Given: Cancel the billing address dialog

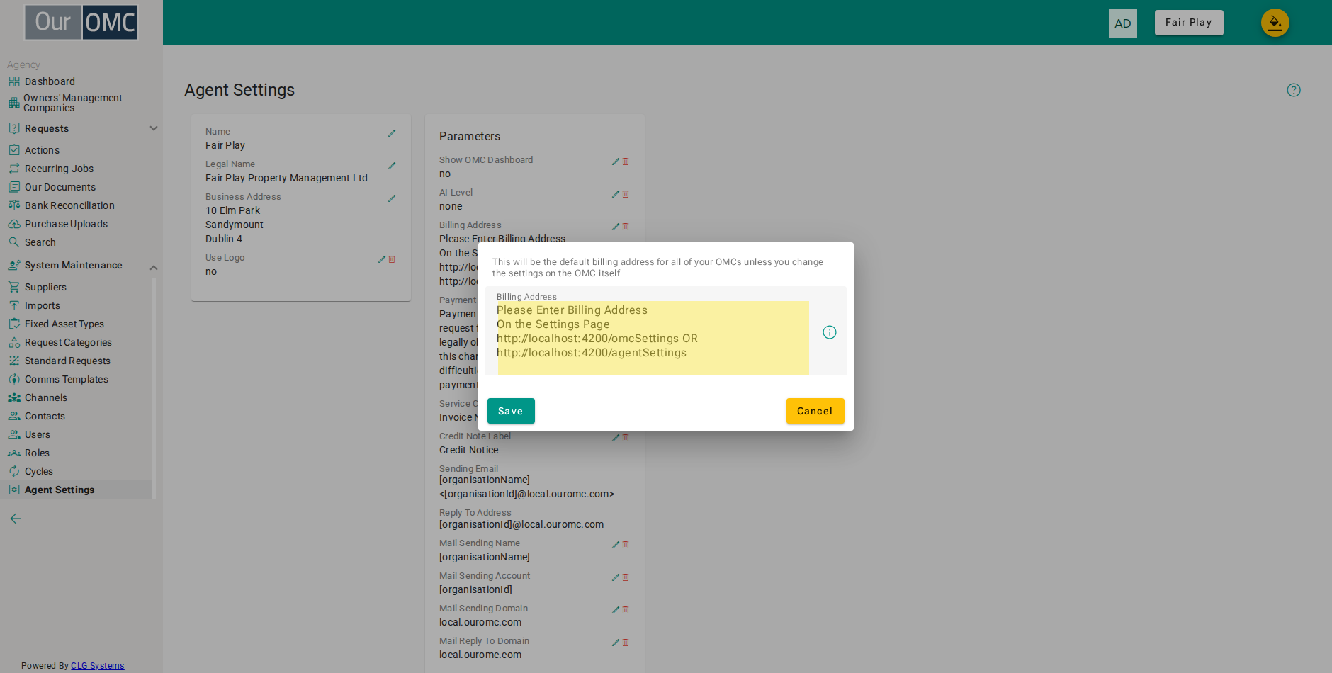Looking at the screenshot, I should pyautogui.click(x=815, y=411).
